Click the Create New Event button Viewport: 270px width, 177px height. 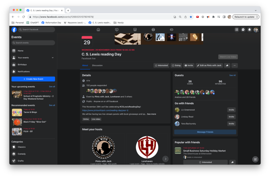[33, 79]
